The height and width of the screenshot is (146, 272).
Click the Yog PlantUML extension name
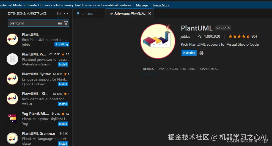(35, 114)
